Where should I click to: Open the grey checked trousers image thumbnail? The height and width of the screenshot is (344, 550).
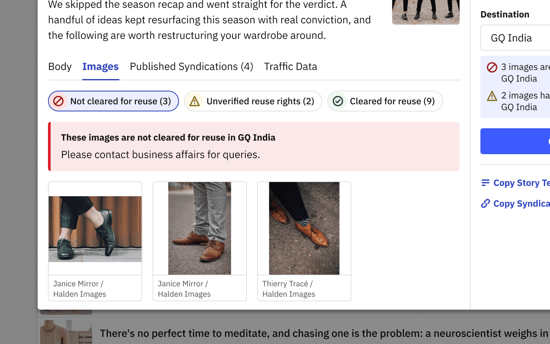200,228
